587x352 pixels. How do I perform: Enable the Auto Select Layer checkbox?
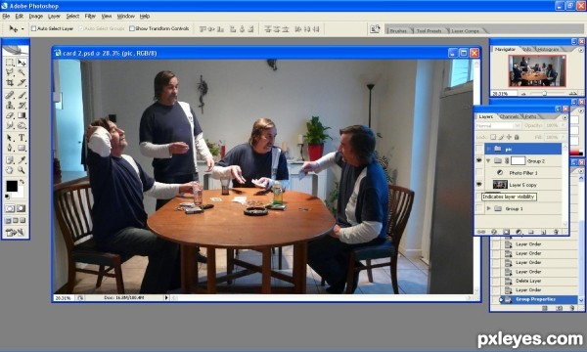(x=33, y=28)
